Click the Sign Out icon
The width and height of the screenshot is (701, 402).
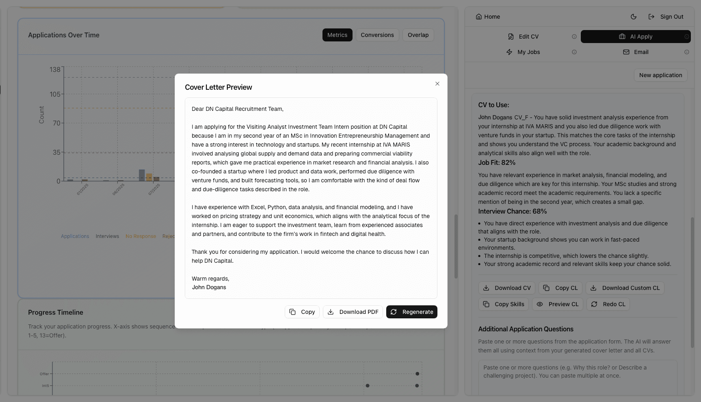coord(651,16)
